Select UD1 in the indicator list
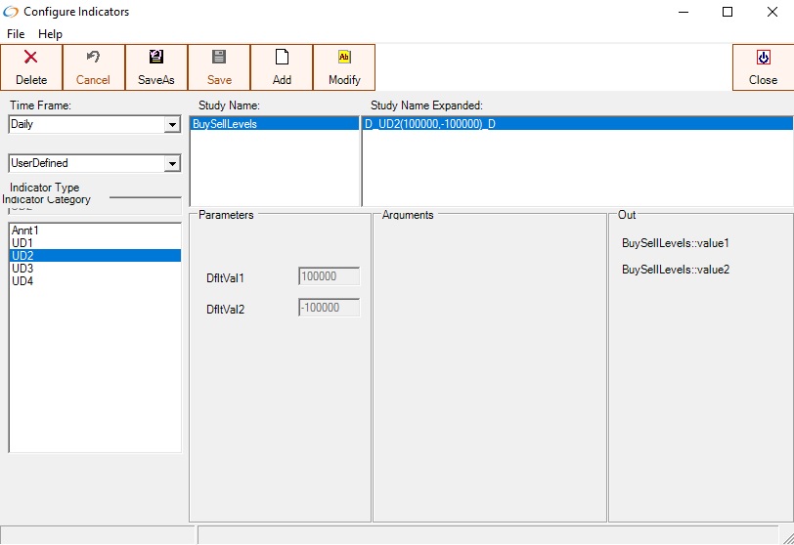 (x=22, y=243)
